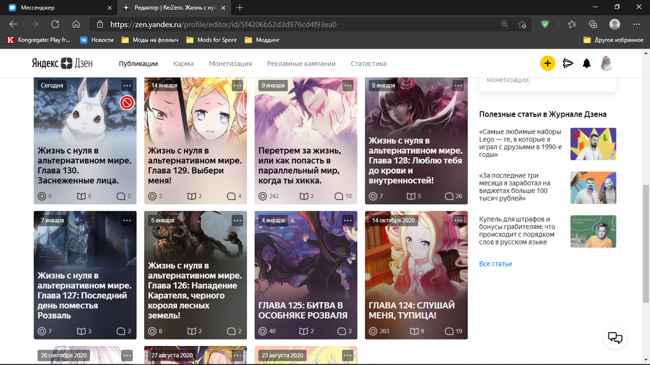Open the paper plane messages icon
650x365 pixels.
568,63
